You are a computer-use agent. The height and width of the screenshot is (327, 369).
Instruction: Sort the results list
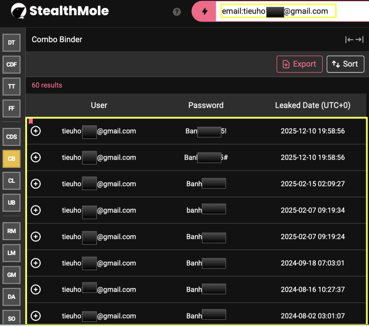click(x=345, y=64)
